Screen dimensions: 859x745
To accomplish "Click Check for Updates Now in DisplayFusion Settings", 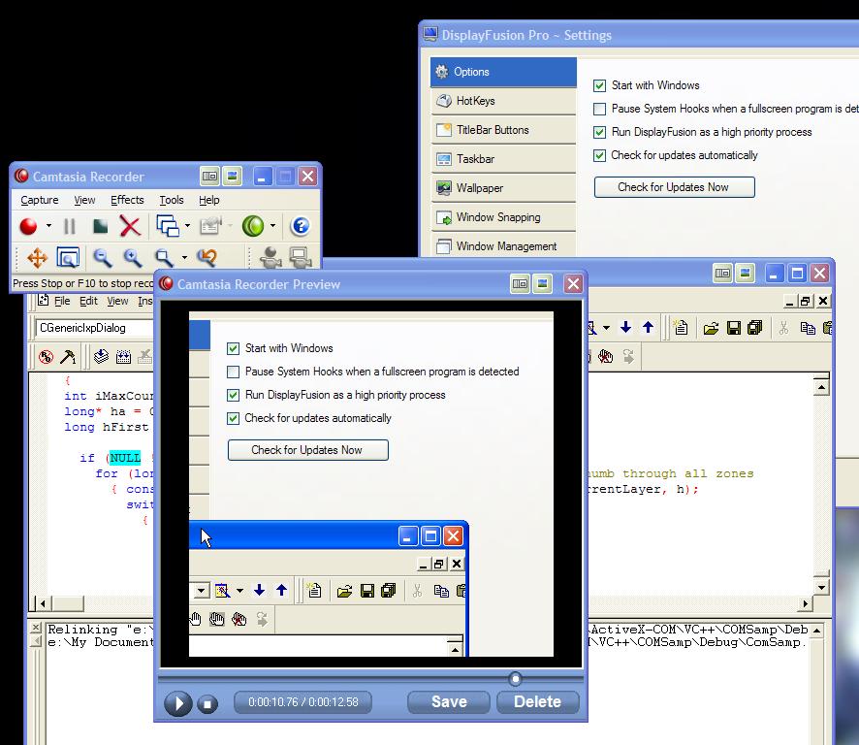I will coord(675,187).
